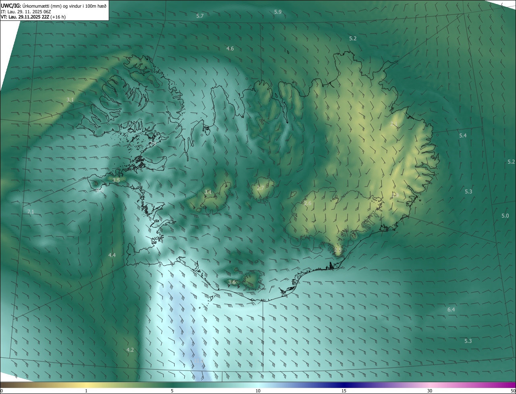The height and width of the screenshot is (394, 516).
Task: Click the map value 5.9
Action: tap(278, 12)
